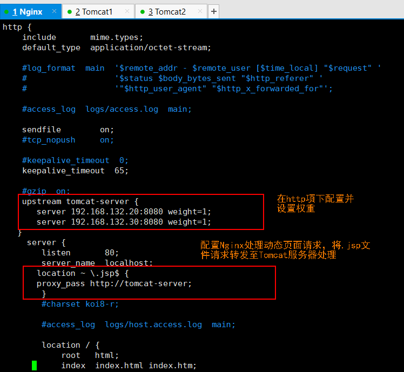
Task: Click the 'server_name localhost;' line
Action: 97,263
